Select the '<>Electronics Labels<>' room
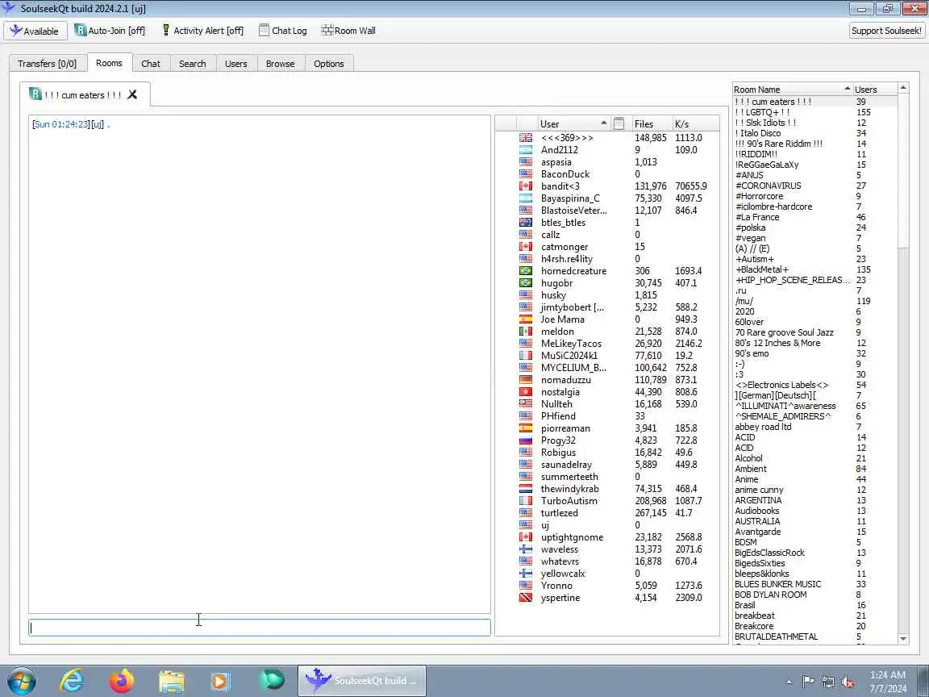Viewport: 929px width, 697px height. click(781, 385)
